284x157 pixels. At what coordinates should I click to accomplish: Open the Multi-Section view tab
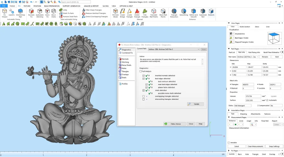coord(245,27)
